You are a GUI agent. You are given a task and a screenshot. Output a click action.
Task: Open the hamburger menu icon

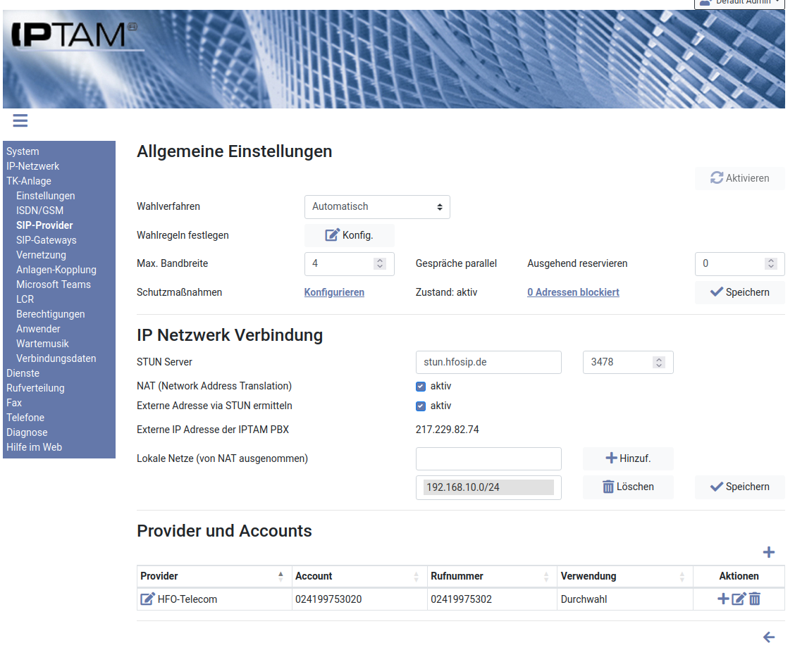20,120
